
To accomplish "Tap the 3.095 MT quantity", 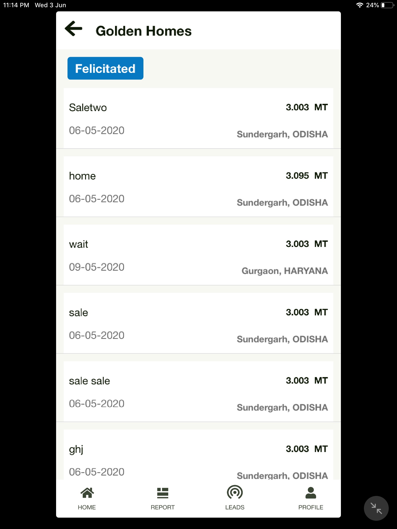I will coord(307,176).
